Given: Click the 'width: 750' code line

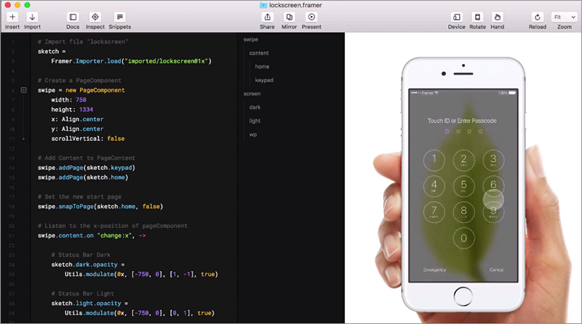Looking at the screenshot, I should [x=68, y=100].
